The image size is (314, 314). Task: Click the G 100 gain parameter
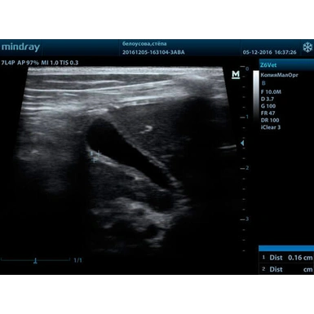(268, 106)
